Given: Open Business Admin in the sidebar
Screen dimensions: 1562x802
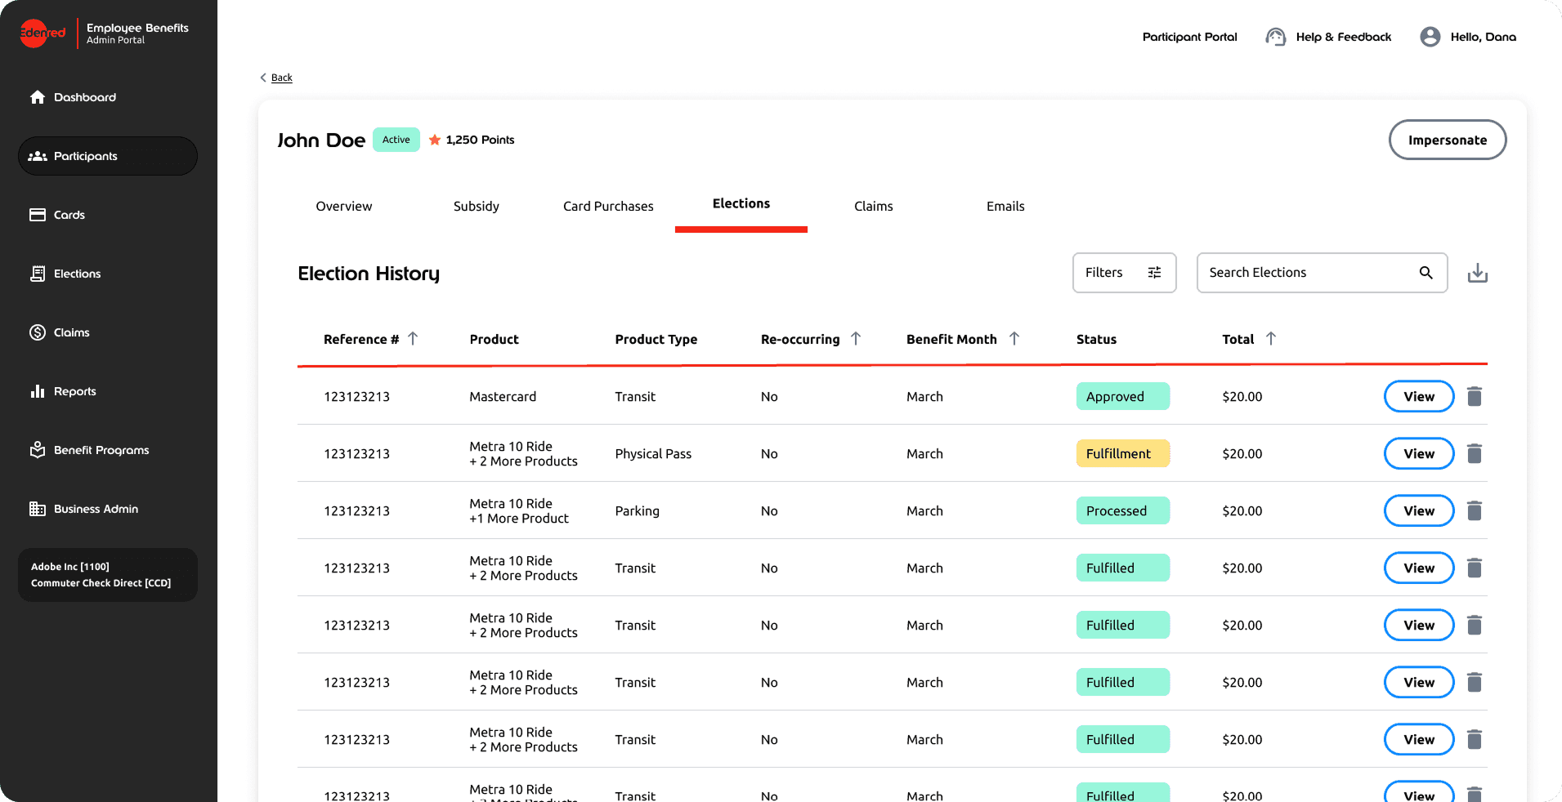Looking at the screenshot, I should pyautogui.click(x=108, y=509).
